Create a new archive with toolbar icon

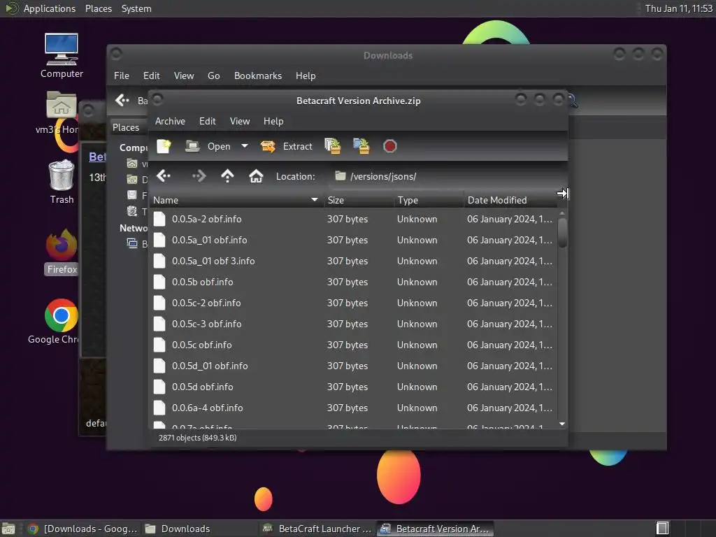coord(164,146)
